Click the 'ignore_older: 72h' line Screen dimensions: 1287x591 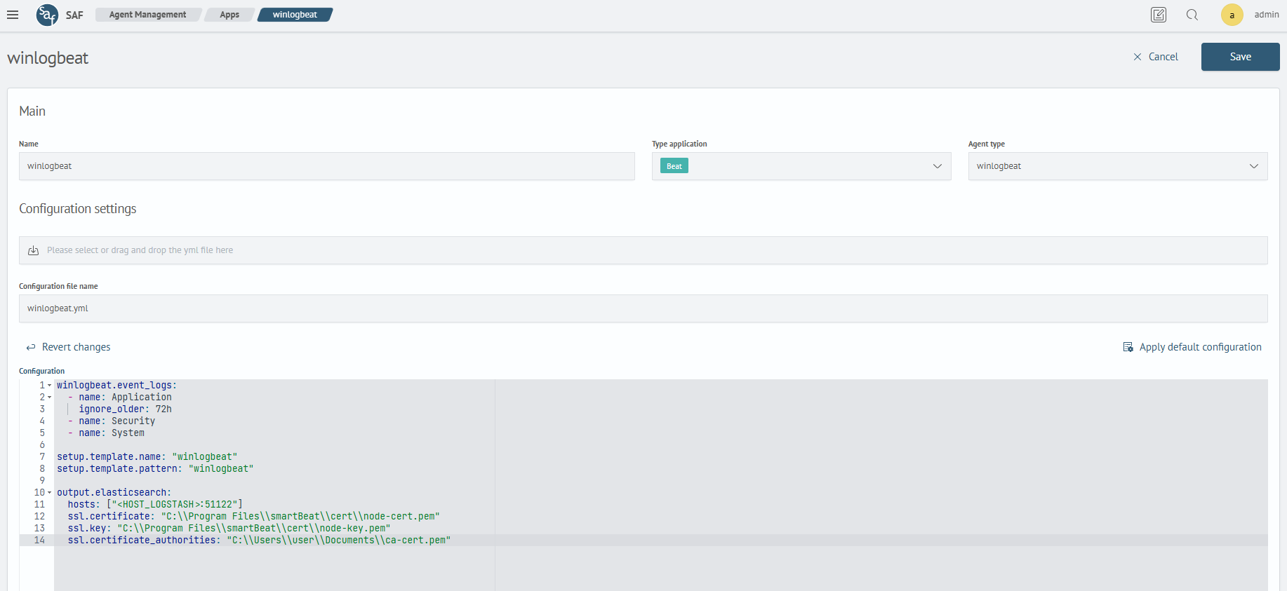coord(125,409)
